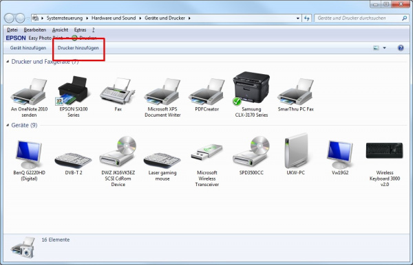This screenshot has width=413, height=265.
Task: Open the Bearbeiten menu
Action: (x=35, y=30)
